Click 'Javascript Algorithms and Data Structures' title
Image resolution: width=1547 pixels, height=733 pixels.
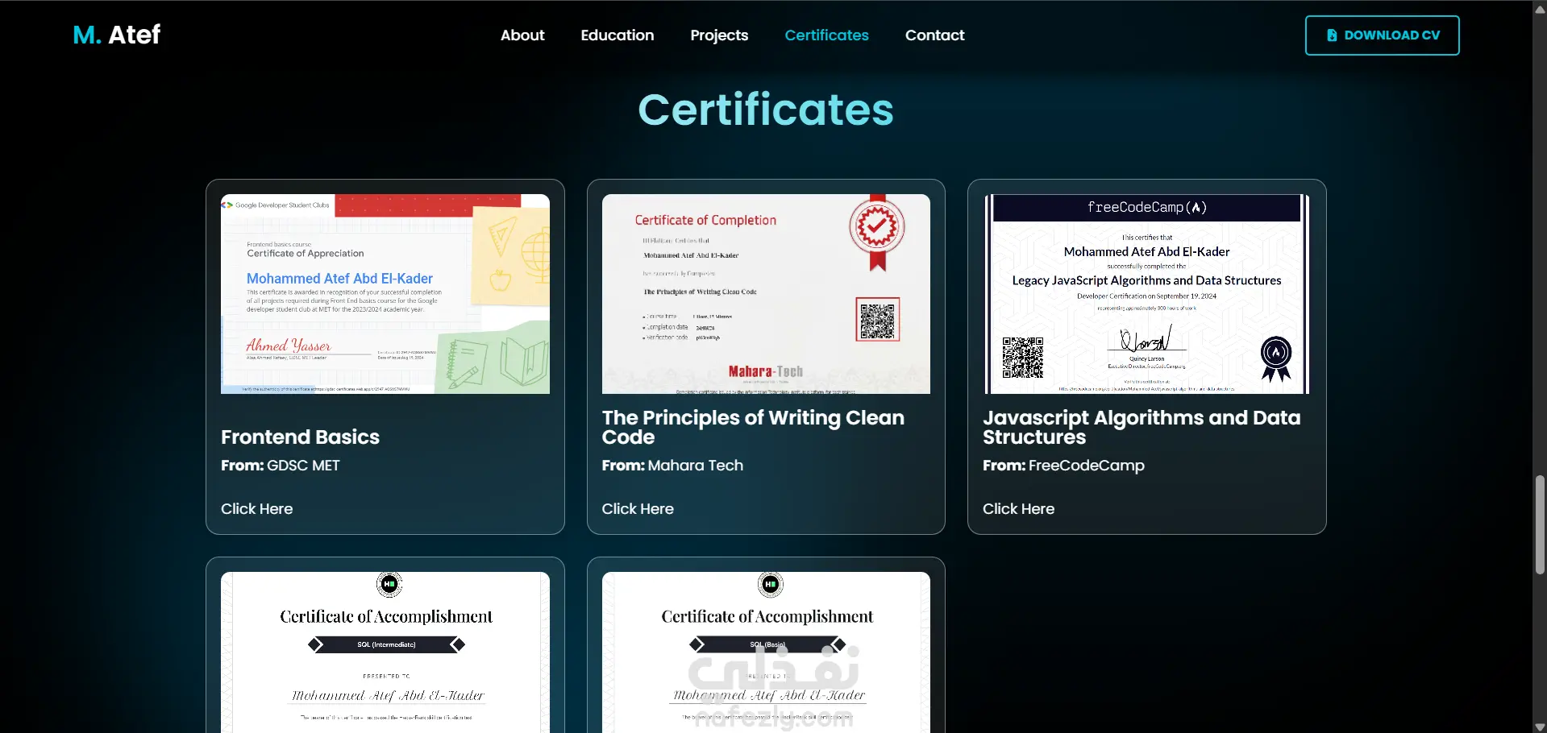(1142, 428)
